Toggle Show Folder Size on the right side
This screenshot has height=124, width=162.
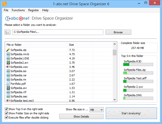click(x=6, y=113)
